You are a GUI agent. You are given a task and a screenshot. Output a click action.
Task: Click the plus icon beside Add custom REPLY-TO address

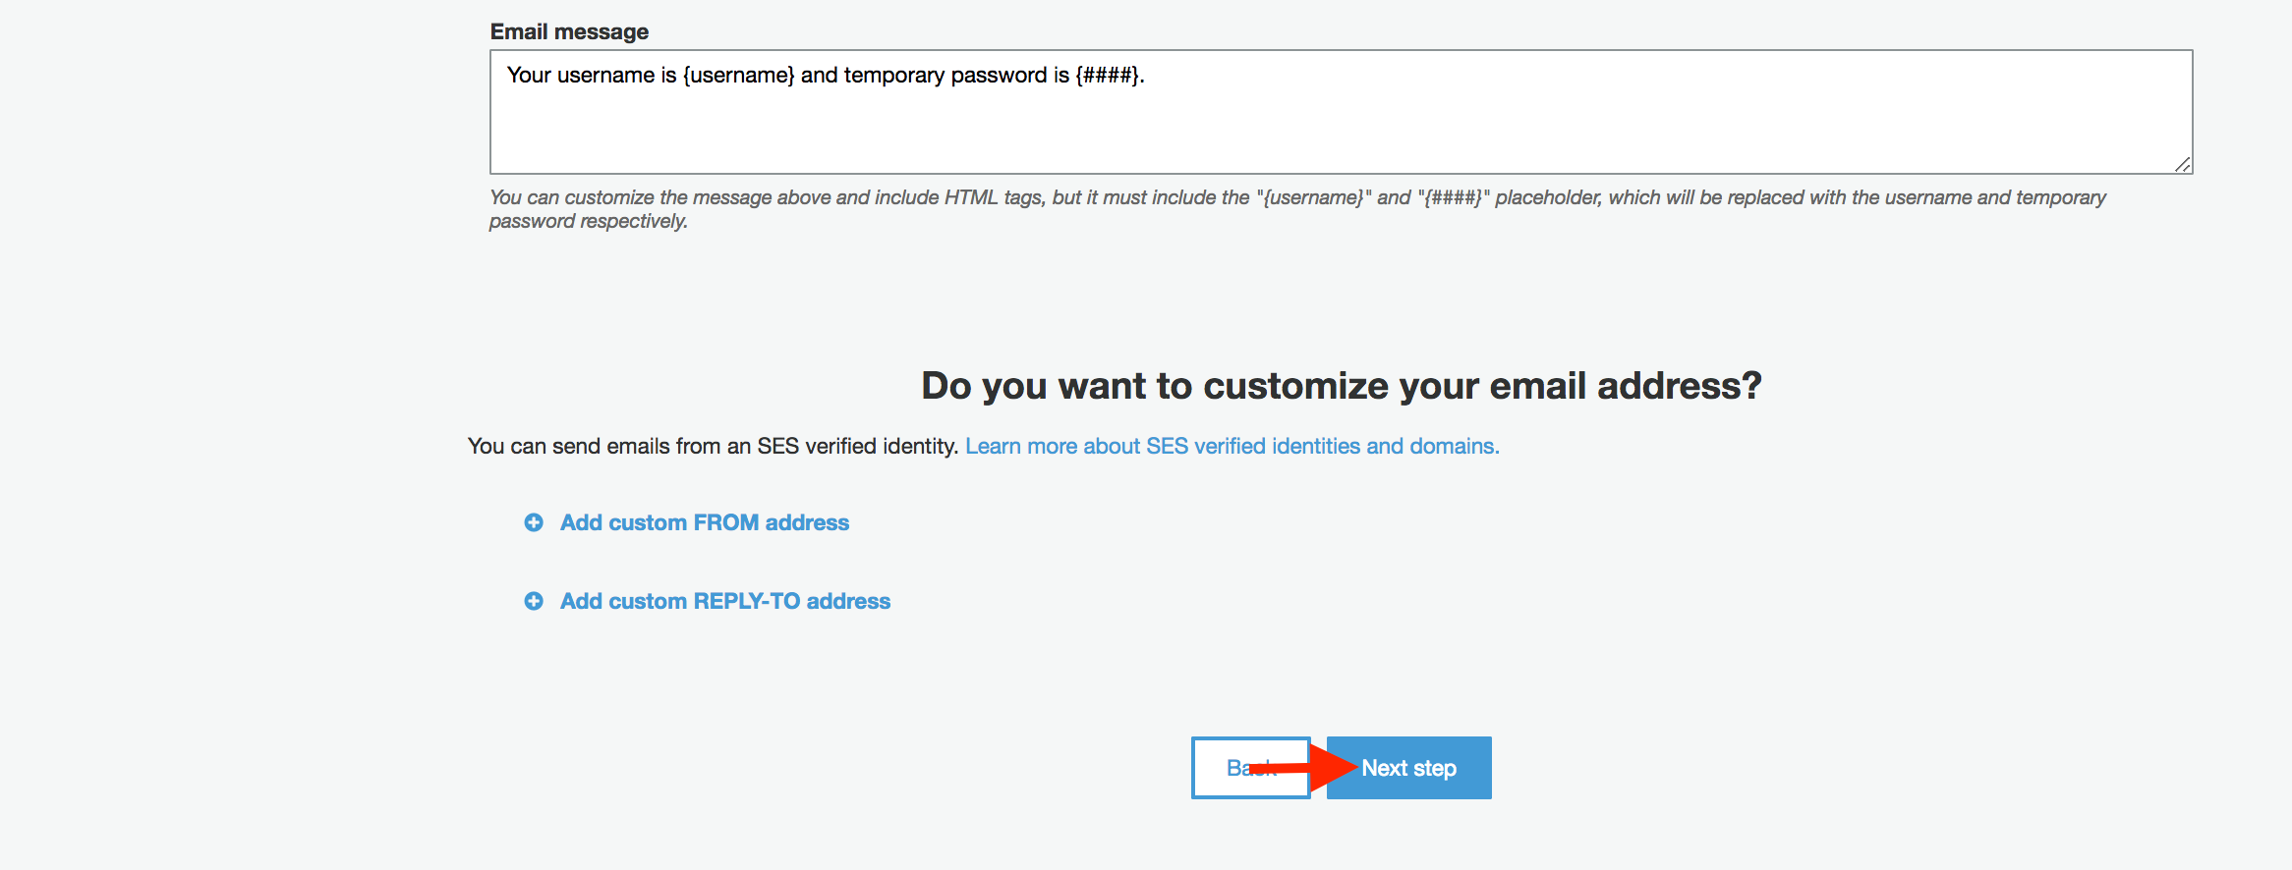pos(534,601)
